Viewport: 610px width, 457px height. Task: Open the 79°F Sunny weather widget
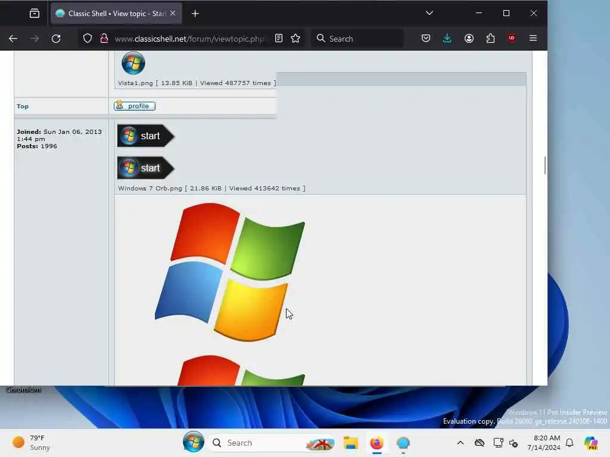click(31, 443)
